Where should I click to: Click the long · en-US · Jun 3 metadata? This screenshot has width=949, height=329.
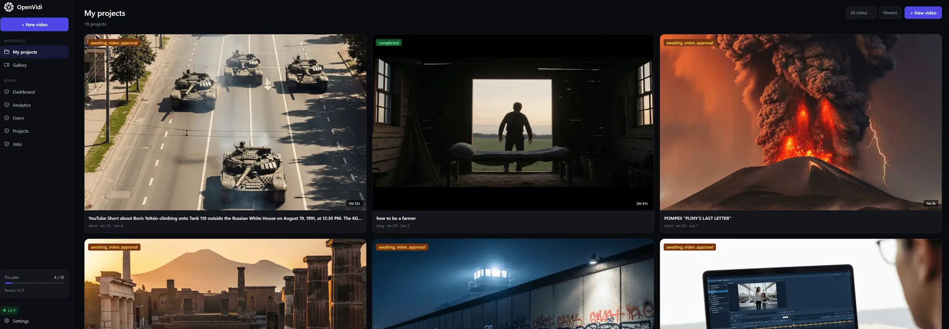coord(393,226)
